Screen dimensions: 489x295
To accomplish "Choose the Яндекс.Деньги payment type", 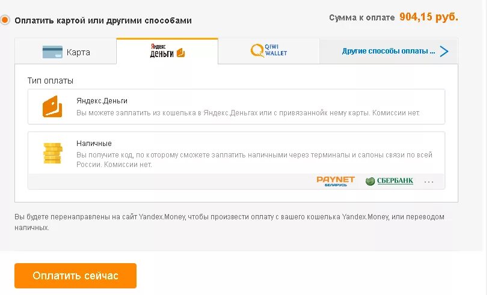I will (x=236, y=107).
